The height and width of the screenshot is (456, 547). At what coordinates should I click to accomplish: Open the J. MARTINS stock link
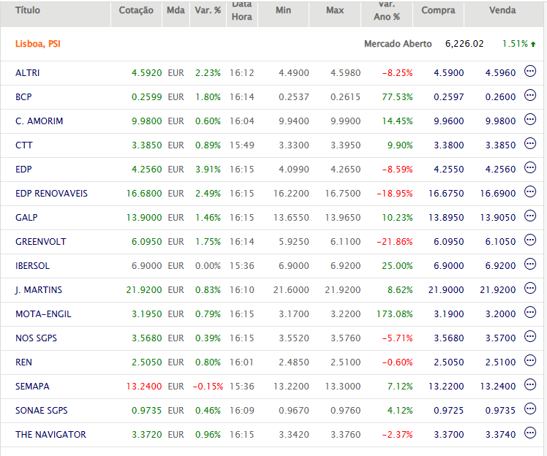[x=38, y=289]
